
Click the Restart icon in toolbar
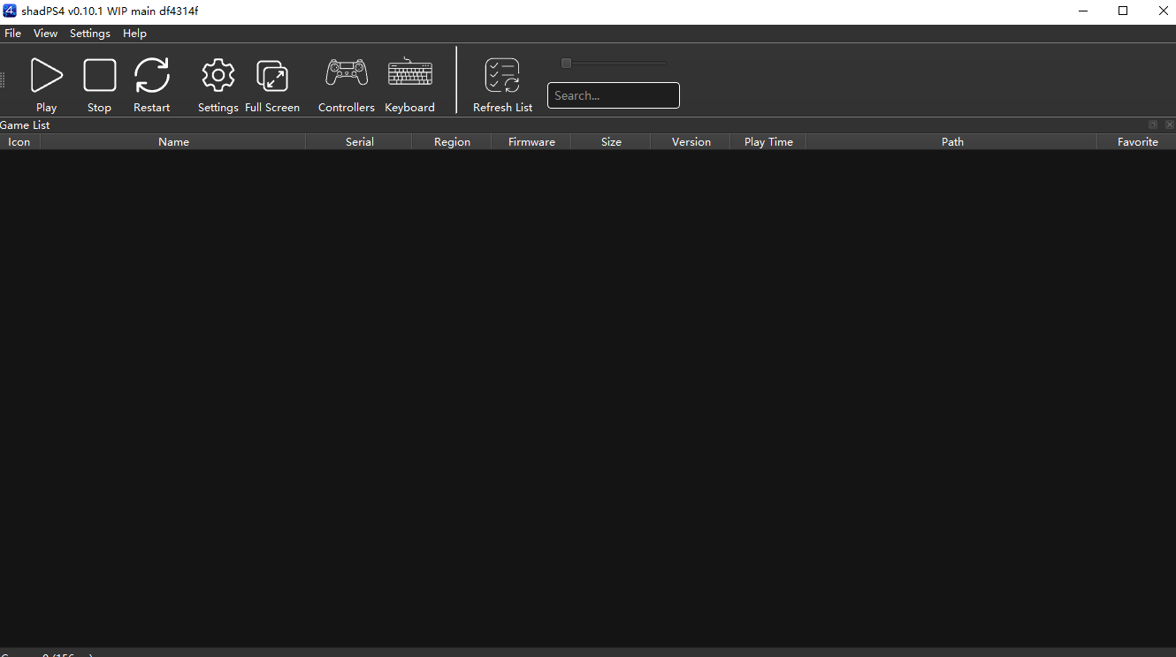pos(152,76)
